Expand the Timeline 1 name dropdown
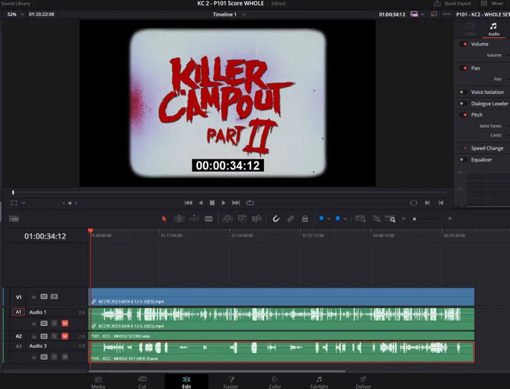The height and width of the screenshot is (389, 510). 244,14
